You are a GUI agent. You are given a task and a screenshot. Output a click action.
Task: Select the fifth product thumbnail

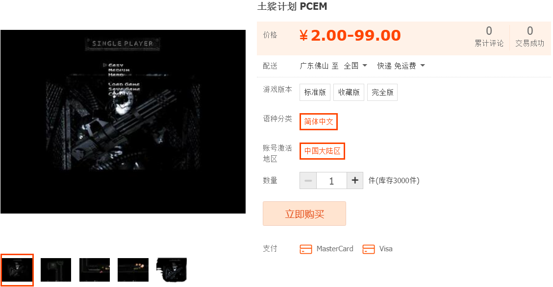click(172, 270)
